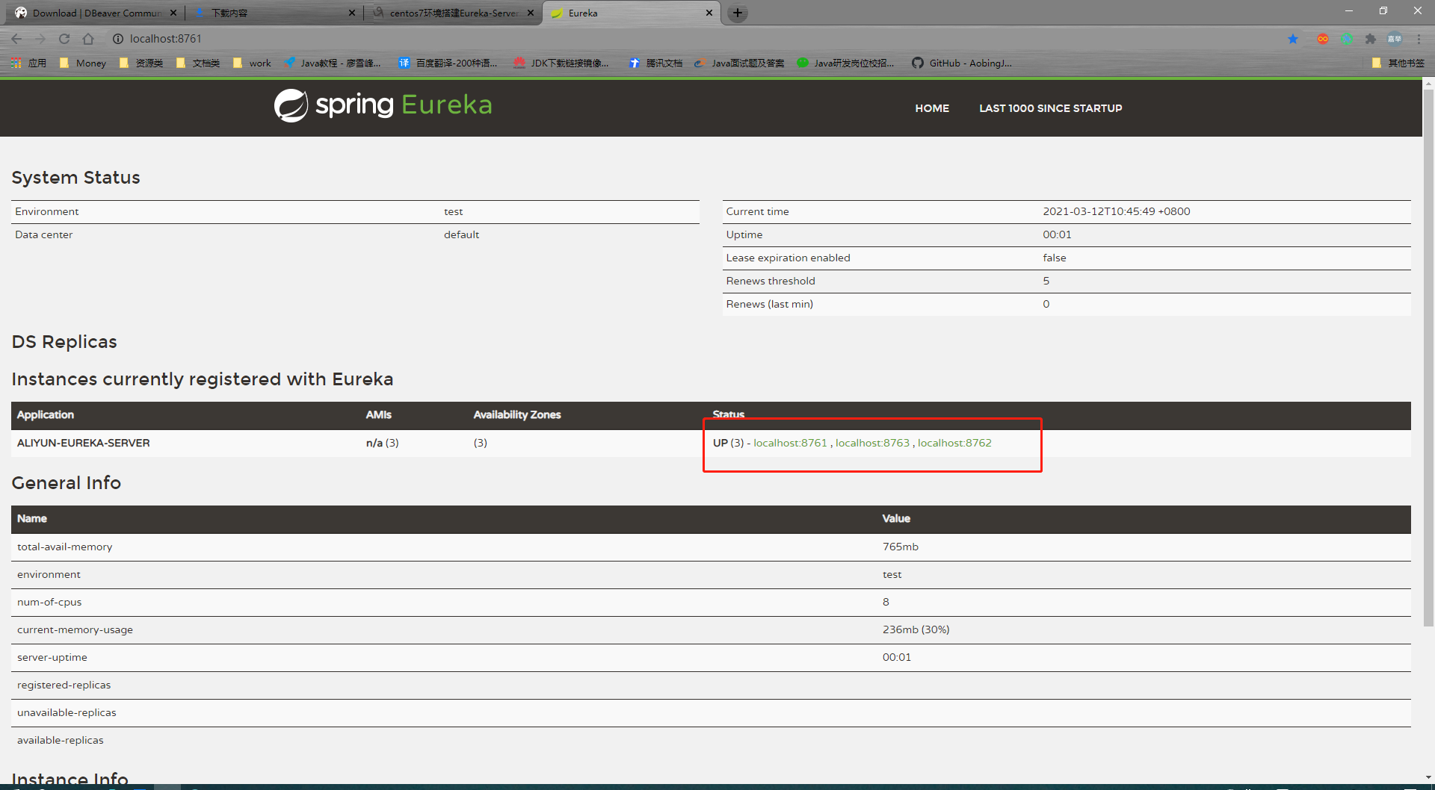Viewport: 1435px width, 790px height.
Task: Click the current time value 2021-03-12T10:45:49 +0800
Action: (x=1117, y=211)
